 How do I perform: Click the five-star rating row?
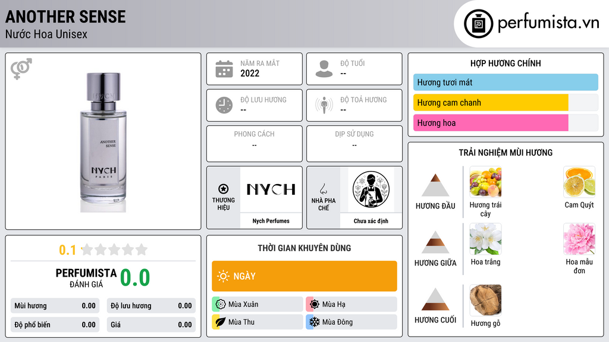pos(115,249)
